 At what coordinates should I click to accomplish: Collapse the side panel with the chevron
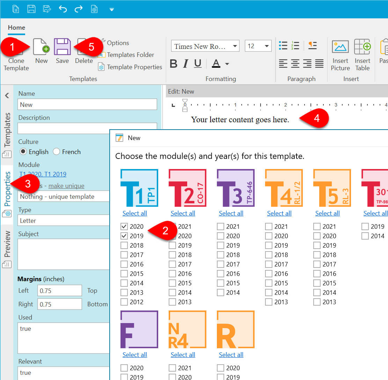click(7, 95)
